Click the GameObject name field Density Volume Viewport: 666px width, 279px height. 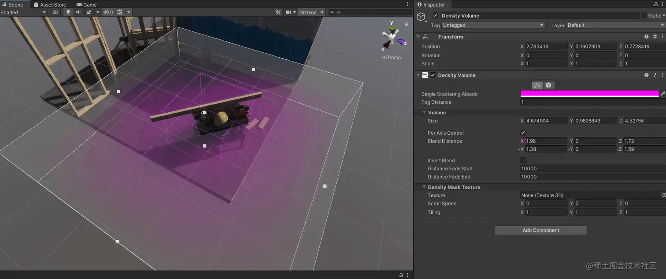[539, 15]
